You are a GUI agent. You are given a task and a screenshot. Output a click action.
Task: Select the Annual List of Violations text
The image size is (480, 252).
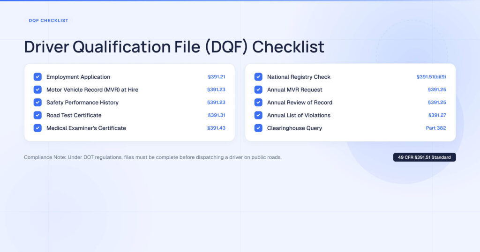pyautogui.click(x=299, y=115)
